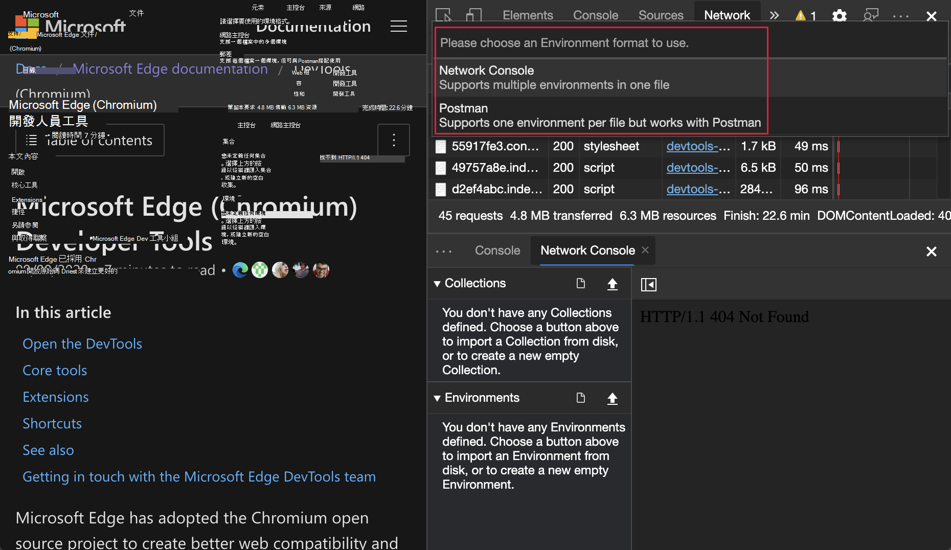Screen dimensions: 951x550
Task: Import an Environment from disk icon
Action: [x=612, y=398]
